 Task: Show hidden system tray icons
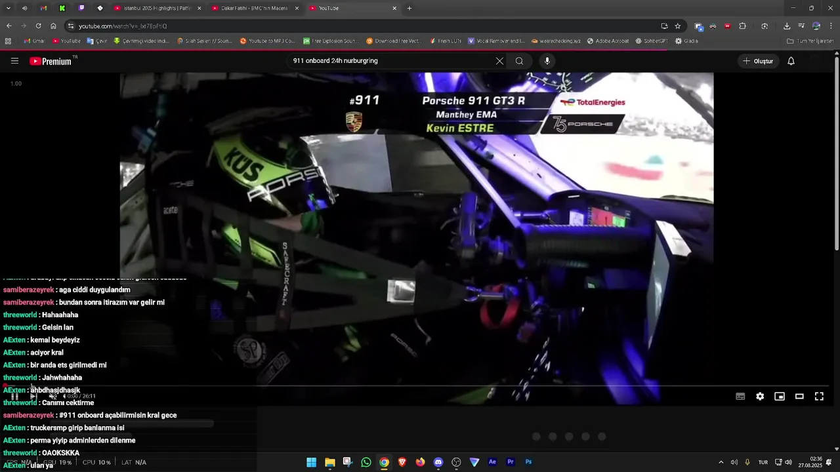721,462
